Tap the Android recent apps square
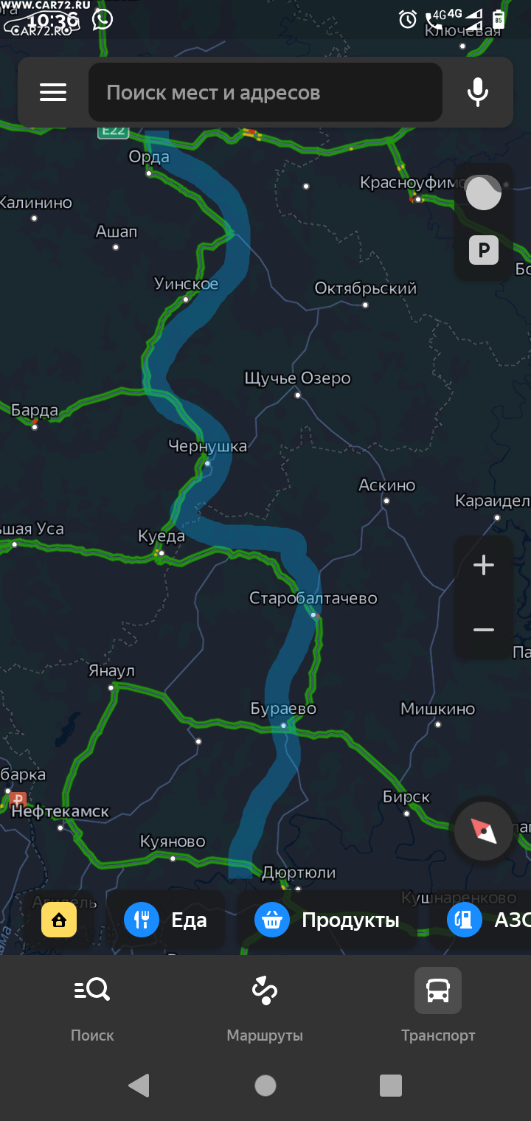The image size is (531, 1121). [391, 1085]
